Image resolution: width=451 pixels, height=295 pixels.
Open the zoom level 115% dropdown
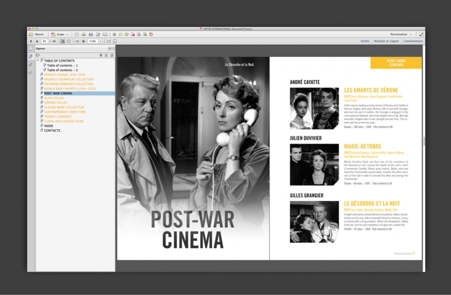click(100, 41)
